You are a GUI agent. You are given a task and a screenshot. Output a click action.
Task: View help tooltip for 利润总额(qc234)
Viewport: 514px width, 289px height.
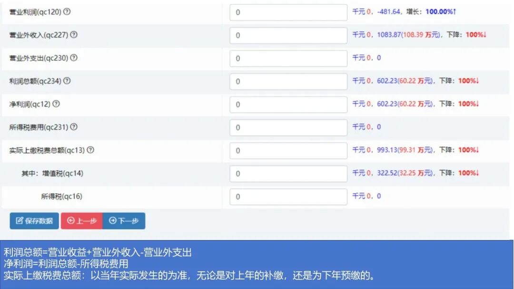(66, 81)
